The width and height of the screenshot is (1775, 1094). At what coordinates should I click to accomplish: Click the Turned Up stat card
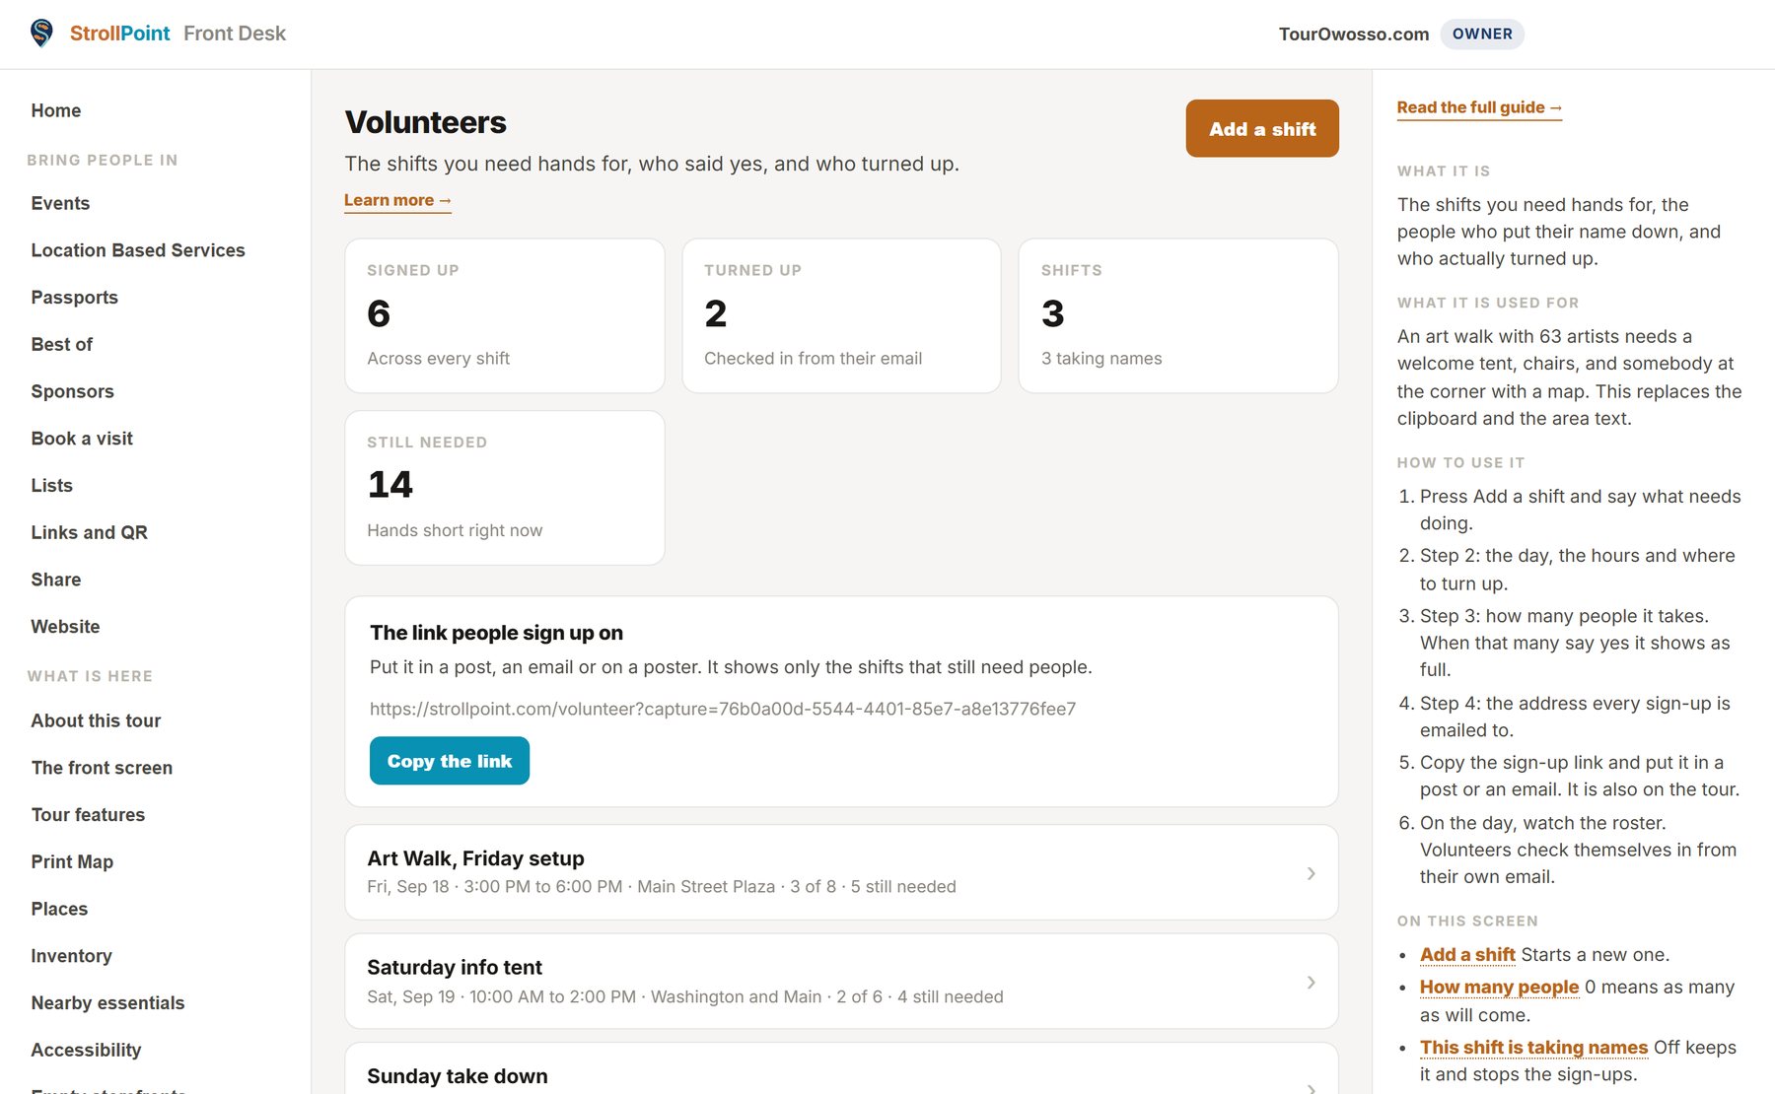(841, 315)
